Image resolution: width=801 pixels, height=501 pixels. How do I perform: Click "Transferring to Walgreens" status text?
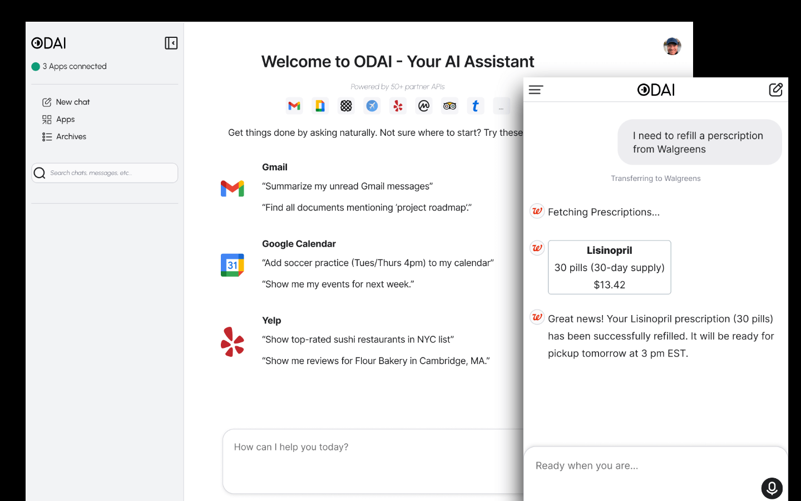[x=656, y=178]
